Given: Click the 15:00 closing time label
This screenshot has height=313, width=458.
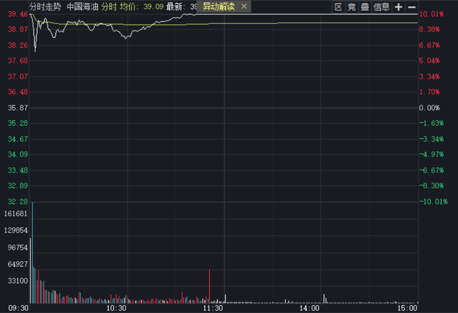Looking at the screenshot, I should [407, 308].
